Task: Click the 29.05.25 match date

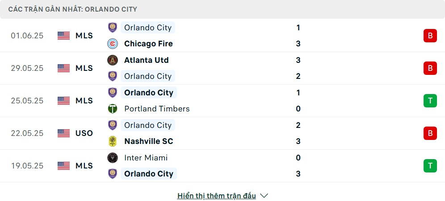Action: [x=27, y=68]
